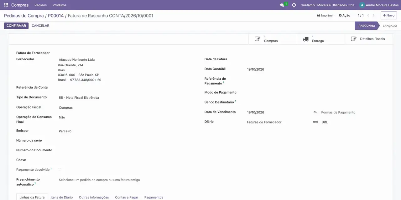The image size is (401, 200).
Task: Open the Compras smart button
Action: [x=273, y=39]
